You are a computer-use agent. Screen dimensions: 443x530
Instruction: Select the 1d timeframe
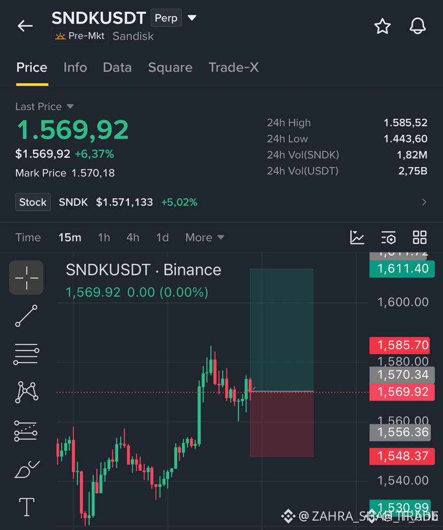coord(162,237)
